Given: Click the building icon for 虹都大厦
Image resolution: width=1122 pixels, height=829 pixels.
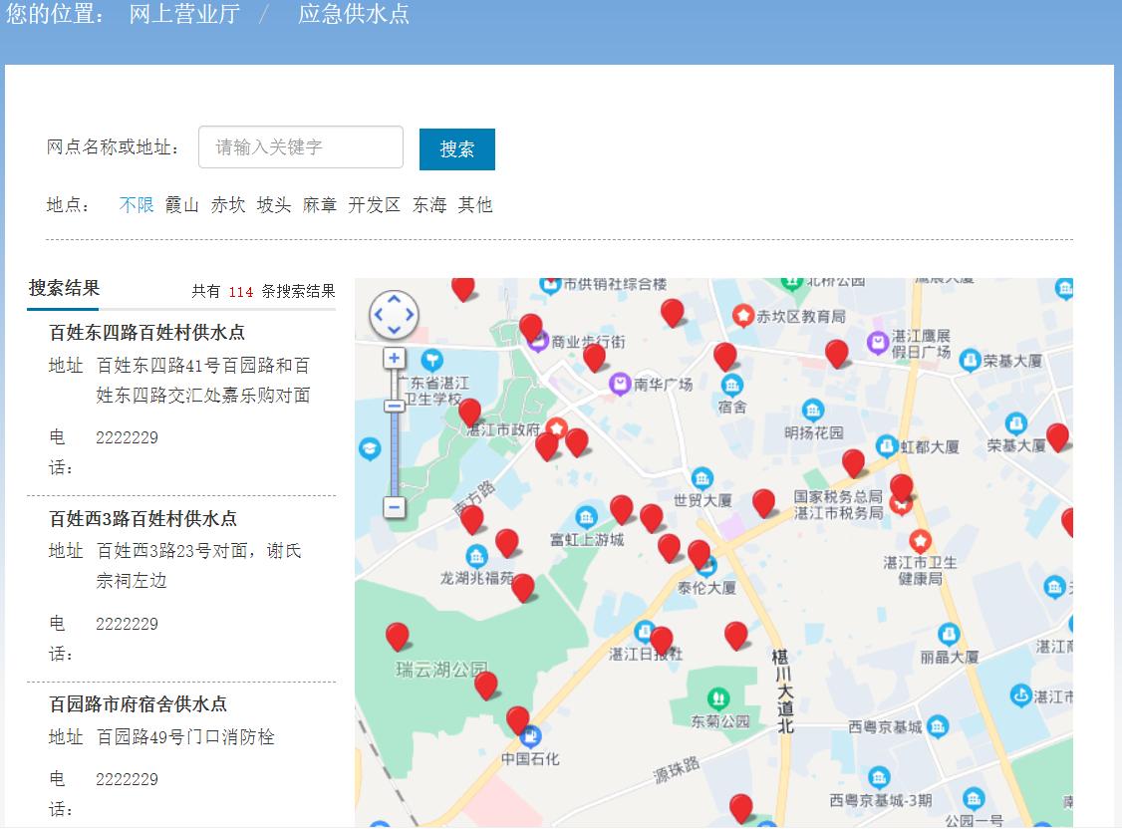Looking at the screenshot, I should (887, 445).
